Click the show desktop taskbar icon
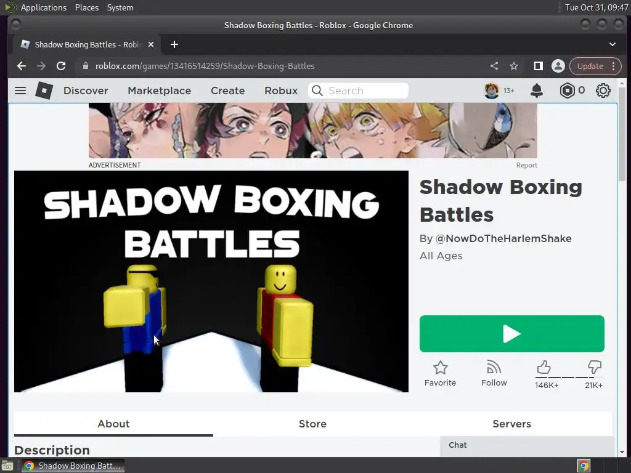 pyautogui.click(x=7, y=466)
